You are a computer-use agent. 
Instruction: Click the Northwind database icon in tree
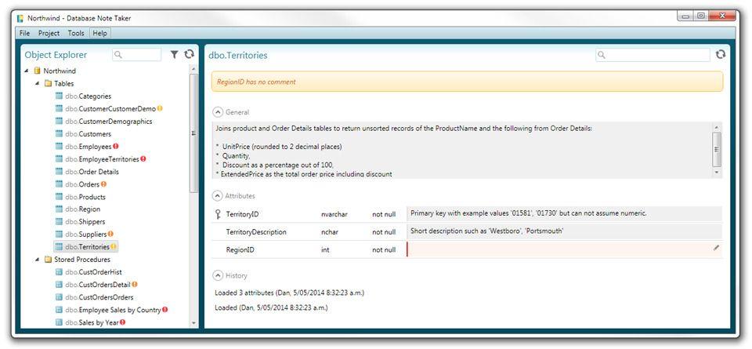pos(38,71)
